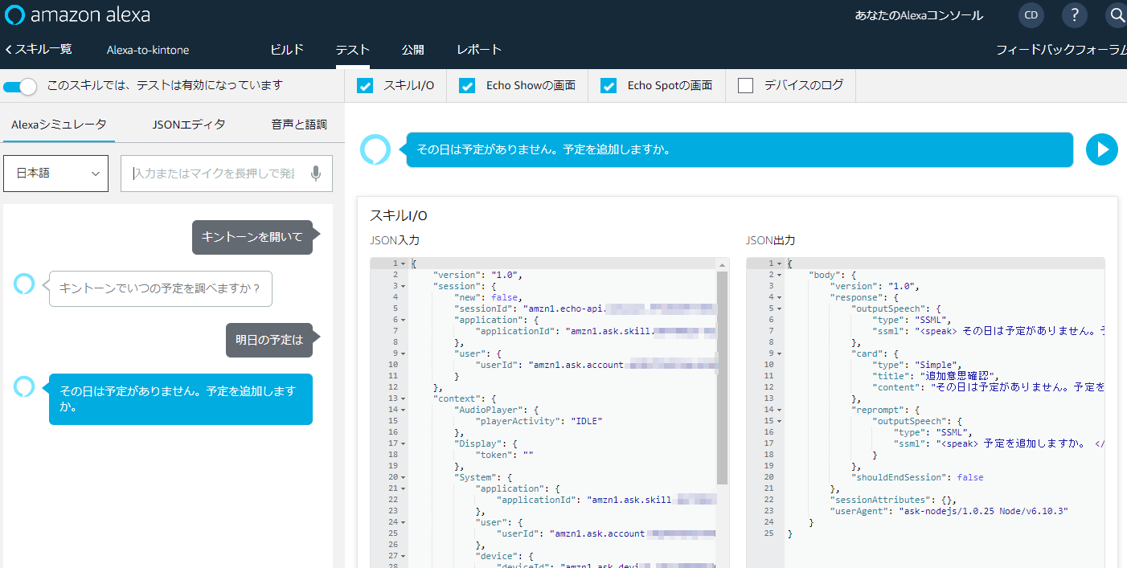Click the Amazon Alexa logo
The image size is (1127, 568).
point(78,15)
